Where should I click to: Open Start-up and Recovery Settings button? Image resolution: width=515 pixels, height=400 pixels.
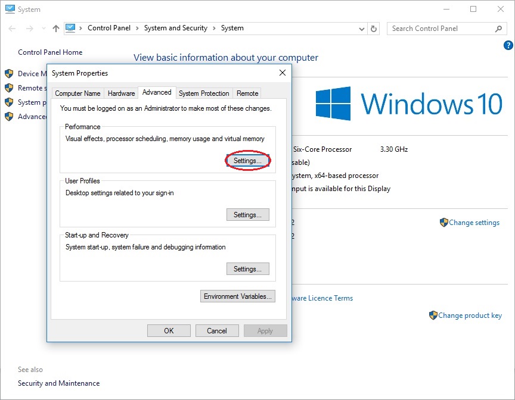(247, 269)
